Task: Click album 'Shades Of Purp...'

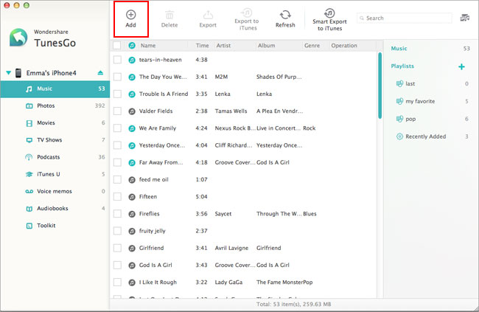Action: click(x=279, y=77)
